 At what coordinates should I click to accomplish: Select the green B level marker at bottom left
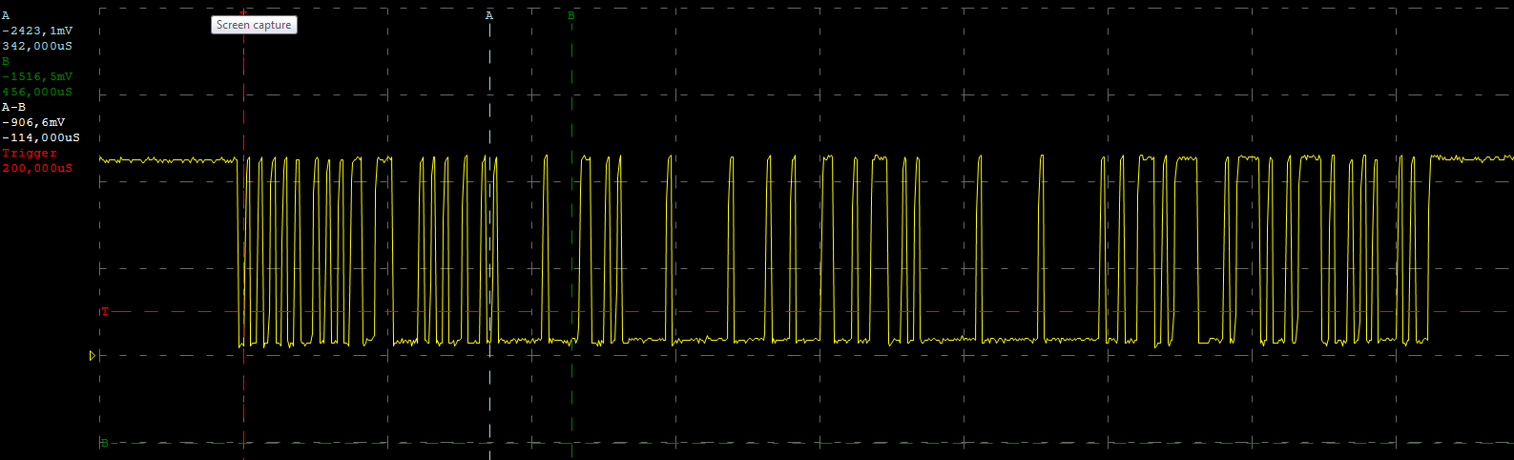tap(104, 443)
